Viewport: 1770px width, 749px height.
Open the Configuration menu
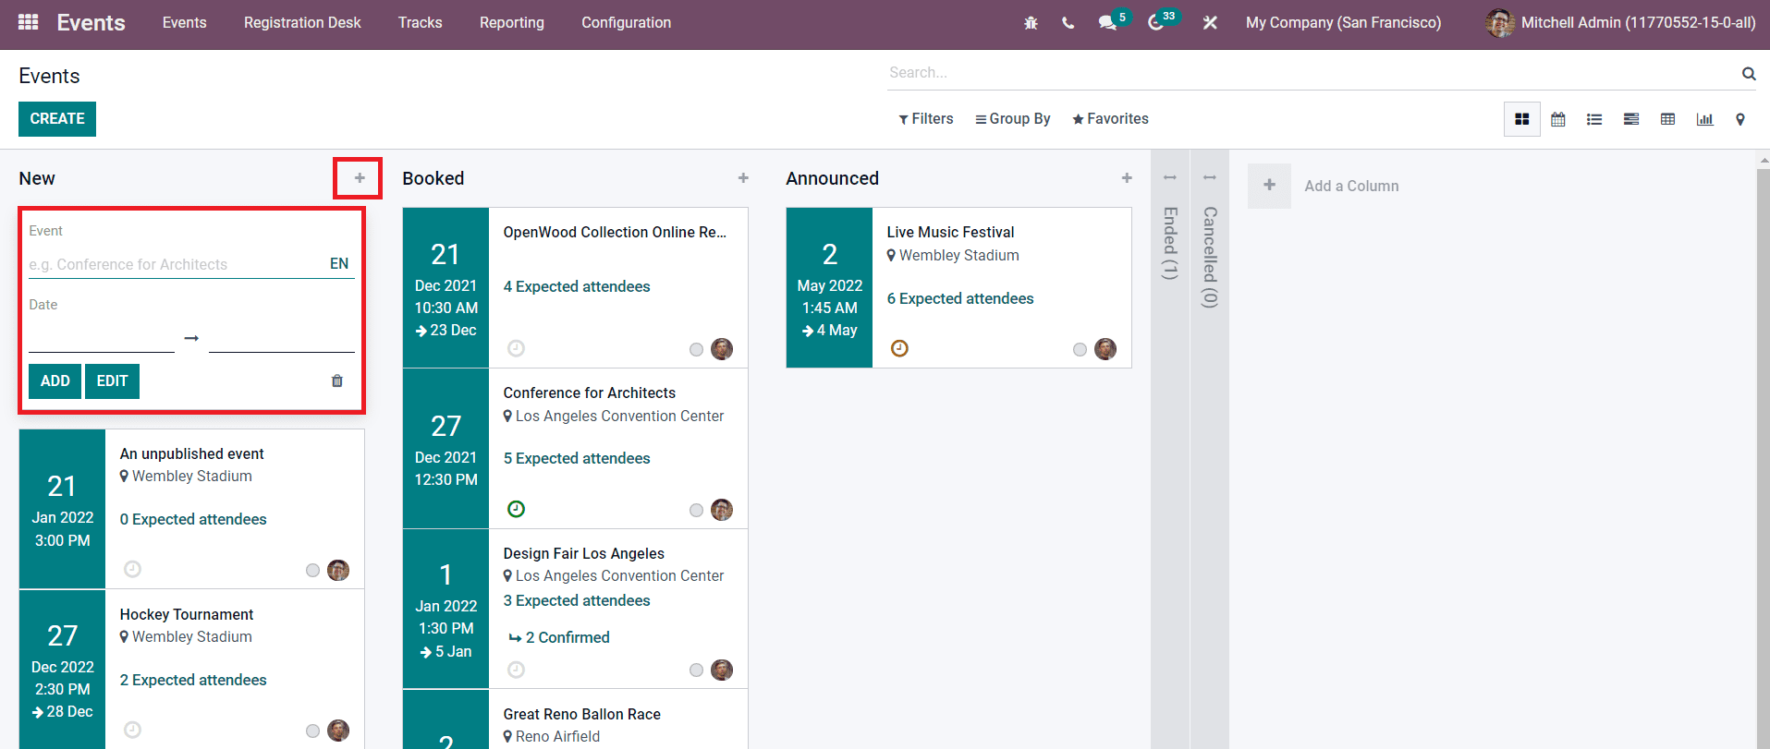626,23
